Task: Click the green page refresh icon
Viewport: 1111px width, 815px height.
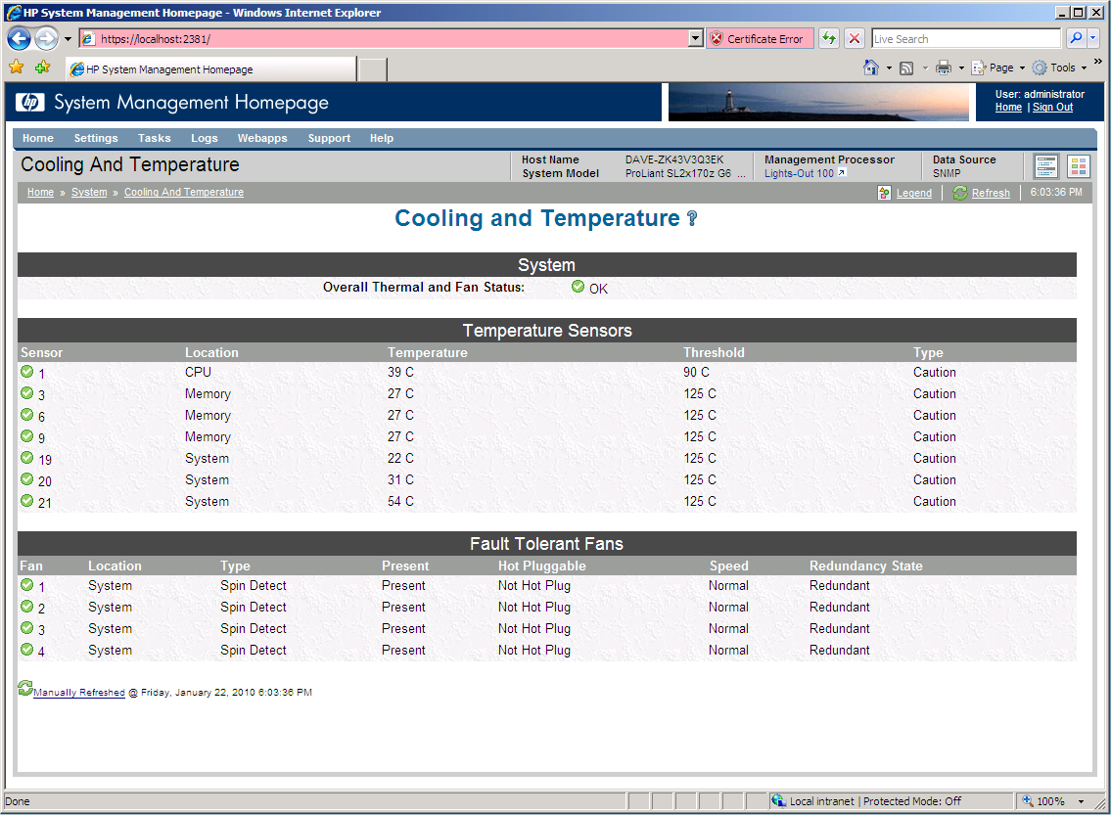Action: point(828,39)
